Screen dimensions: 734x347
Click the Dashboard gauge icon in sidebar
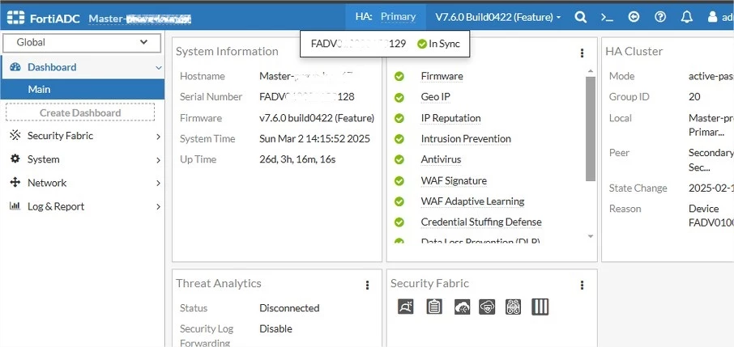click(x=15, y=67)
